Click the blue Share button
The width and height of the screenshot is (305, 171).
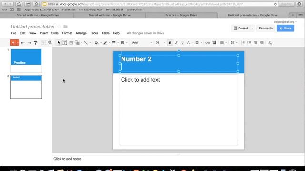coord(285,28)
